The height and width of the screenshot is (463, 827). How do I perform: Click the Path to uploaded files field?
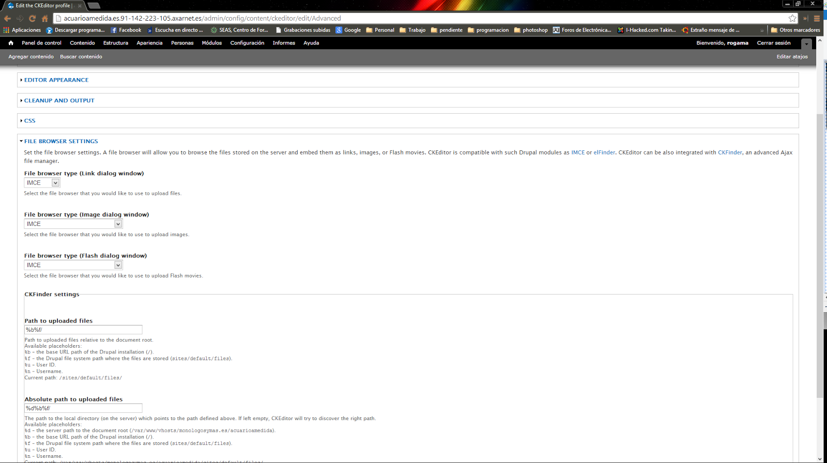(83, 330)
